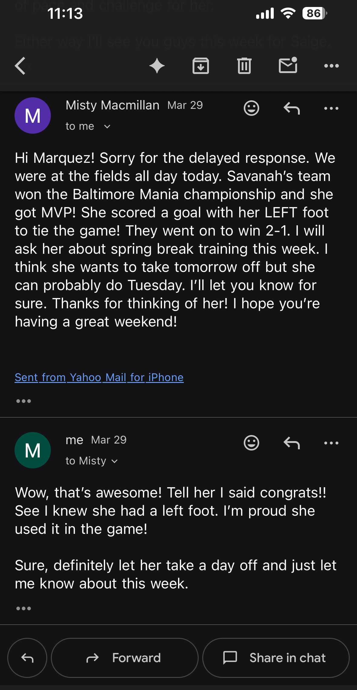Tap the bottom Reply button
The width and height of the screenshot is (357, 690).
27,658
